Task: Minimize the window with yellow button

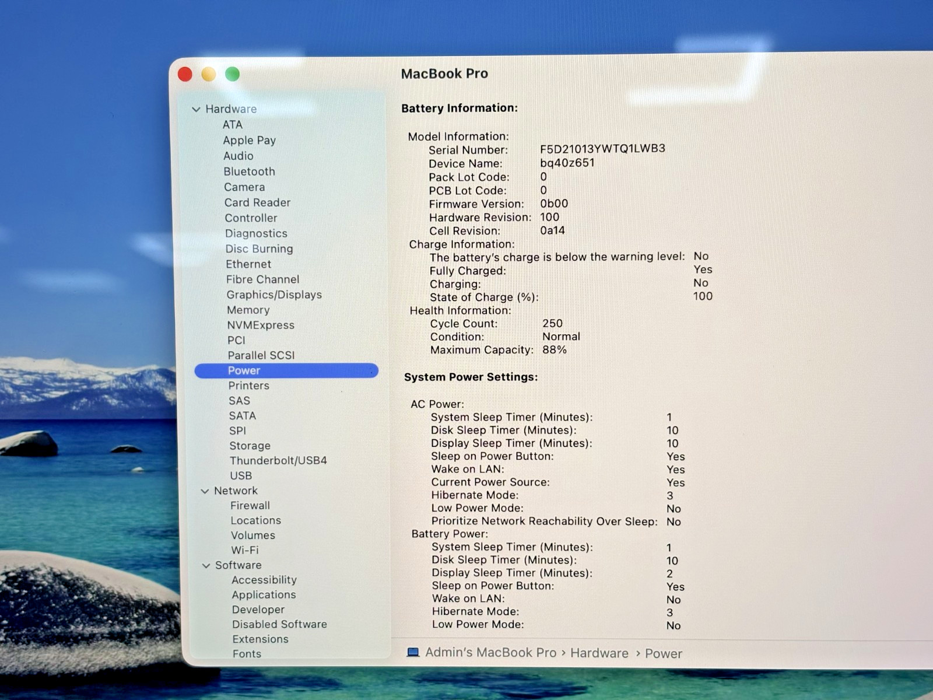Action: (209, 74)
